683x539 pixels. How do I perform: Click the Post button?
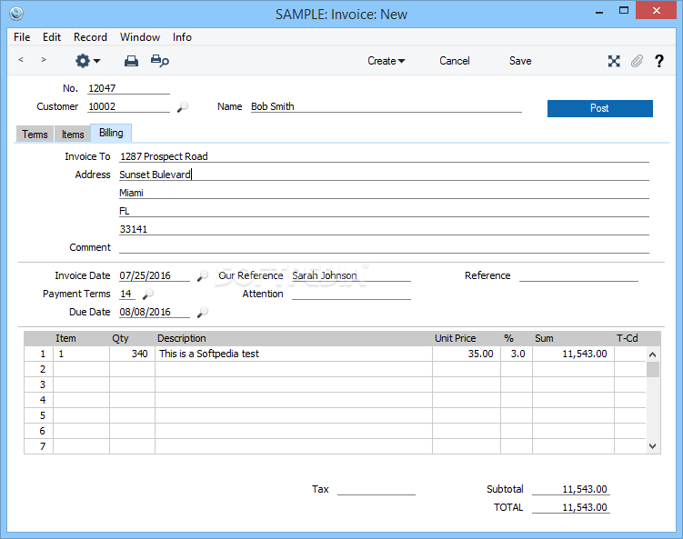click(x=600, y=108)
